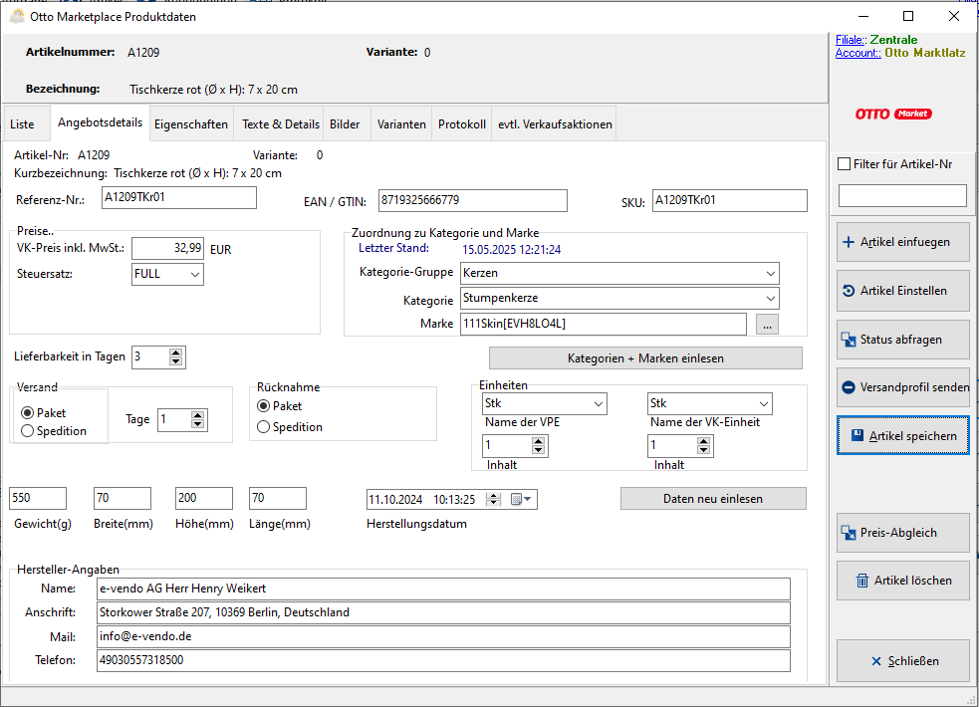979x707 pixels.
Task: Click the refresh icon on Artikel Einstellen
Action: coord(849,291)
